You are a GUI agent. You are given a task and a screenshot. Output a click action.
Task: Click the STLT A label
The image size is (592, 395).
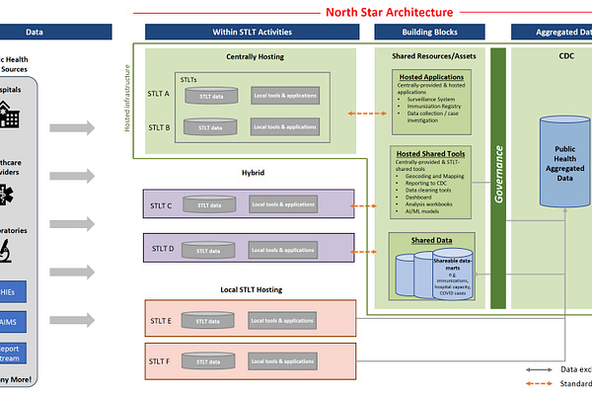[x=159, y=94]
